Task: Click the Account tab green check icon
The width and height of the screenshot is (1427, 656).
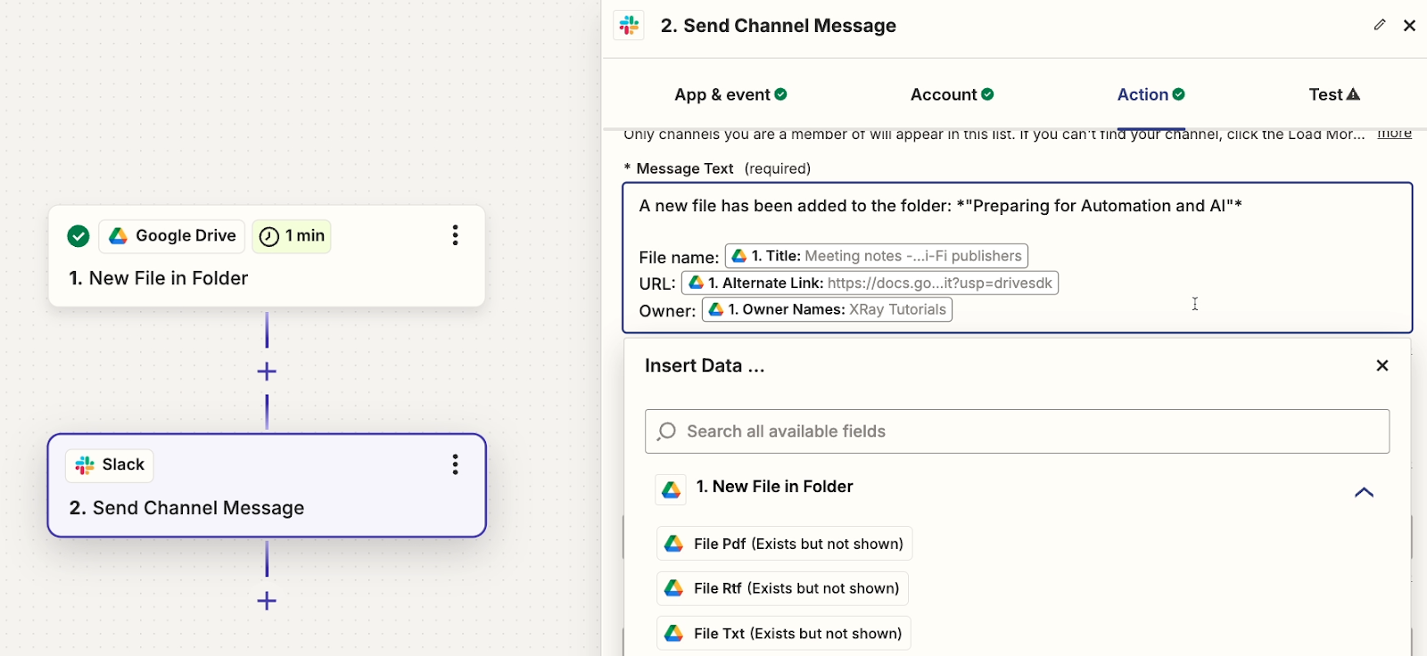Action: [987, 94]
